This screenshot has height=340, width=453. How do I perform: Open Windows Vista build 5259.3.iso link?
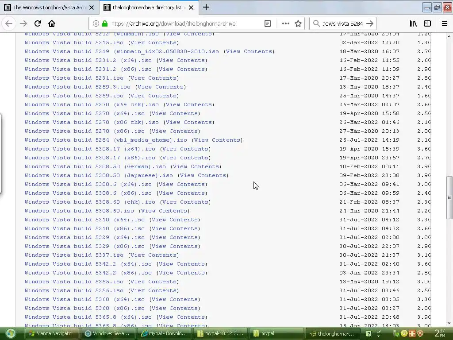pos(77,87)
